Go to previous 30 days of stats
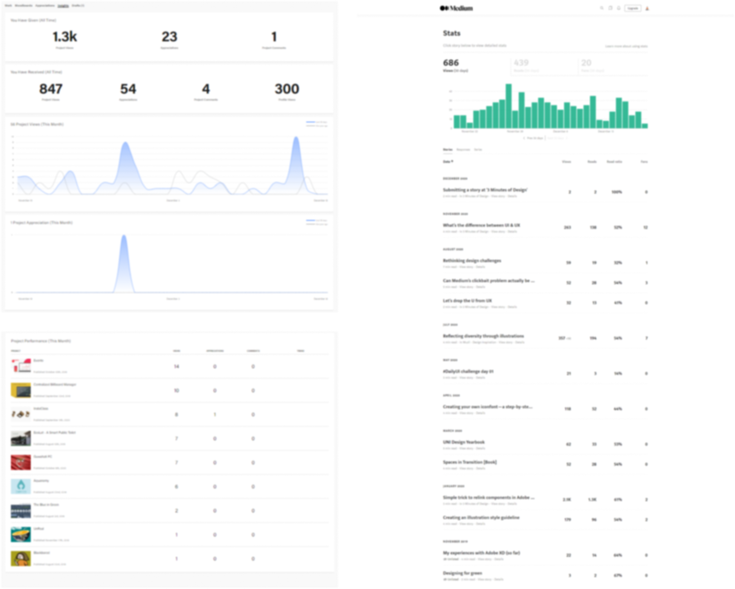Image resolution: width=735 pixels, height=589 pixels. coord(534,138)
